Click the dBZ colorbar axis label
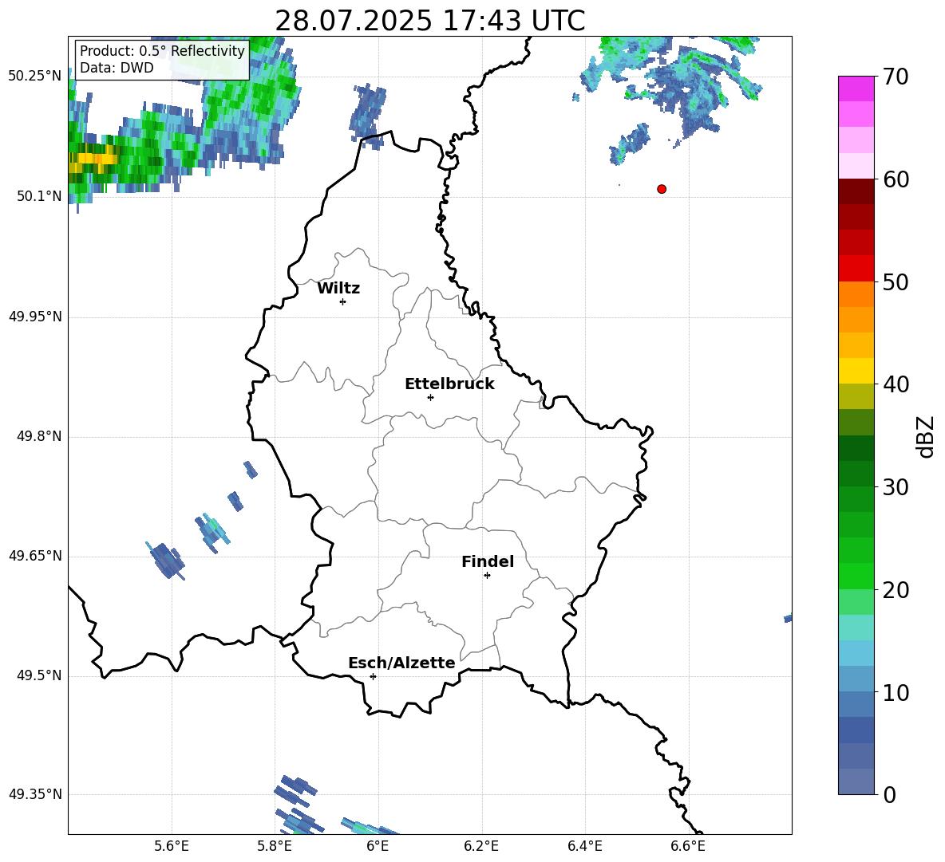The width and height of the screenshot is (945, 862). (927, 436)
